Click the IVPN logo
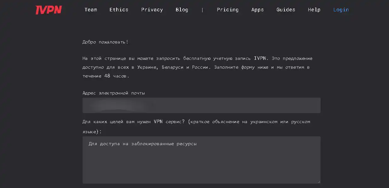The height and width of the screenshot is (188, 389). pyautogui.click(x=49, y=10)
